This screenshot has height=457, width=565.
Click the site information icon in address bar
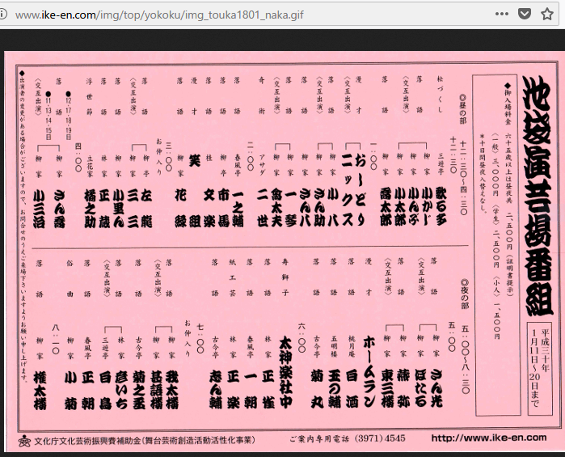click(x=2, y=15)
